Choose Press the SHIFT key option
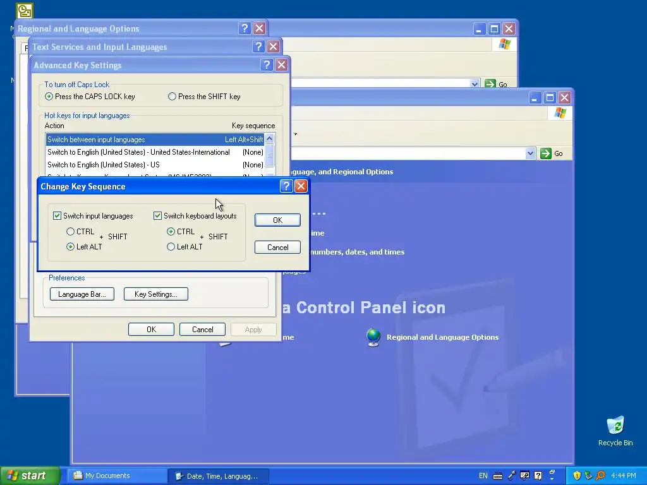Image resolution: width=647 pixels, height=485 pixels. click(x=172, y=97)
